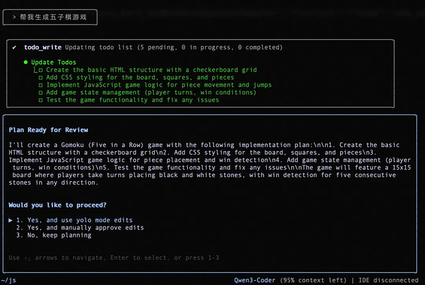This screenshot has width=425, height=285.
Task: Click the arrow pointer beside option 1
Action: [x=11, y=220]
